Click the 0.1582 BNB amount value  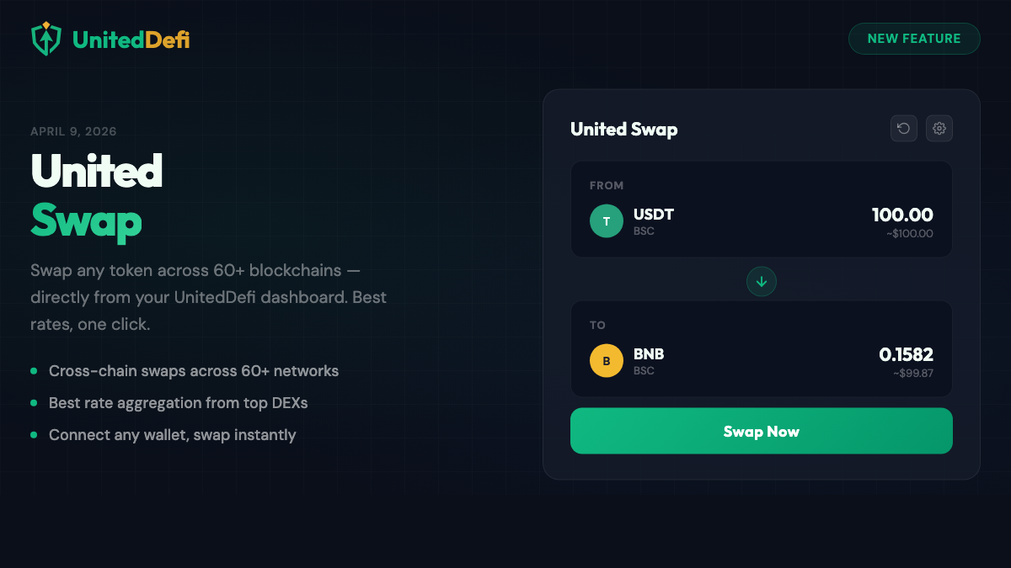point(907,354)
